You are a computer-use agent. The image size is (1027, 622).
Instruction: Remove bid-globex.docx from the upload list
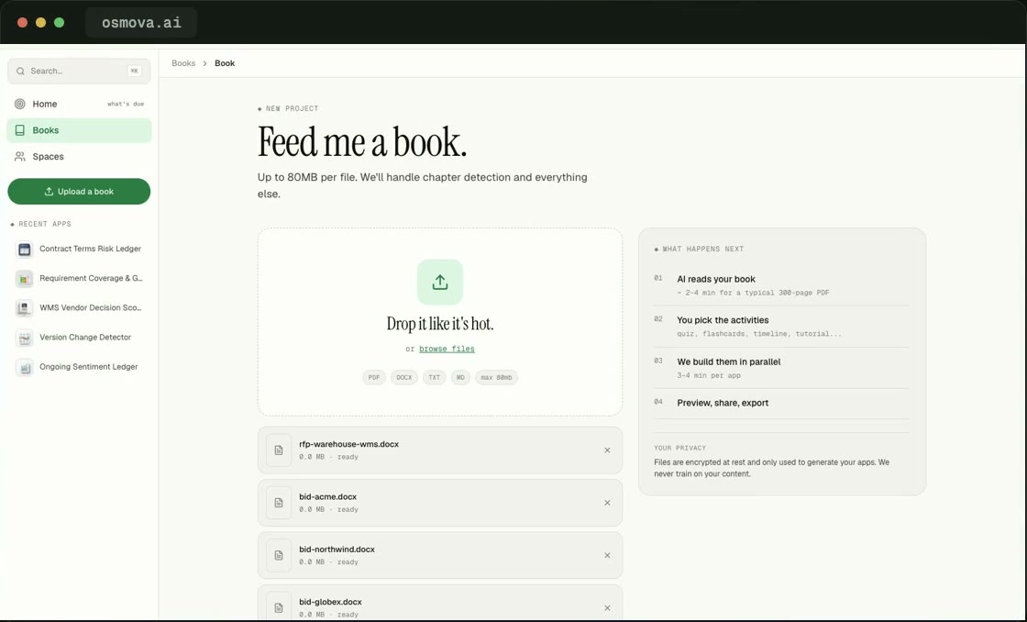coord(607,607)
